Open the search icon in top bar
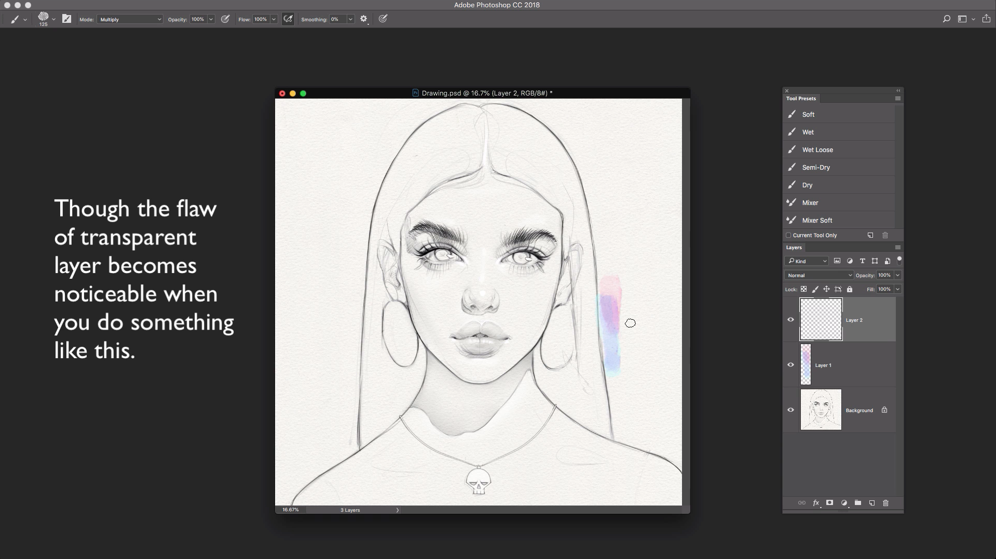 point(946,19)
